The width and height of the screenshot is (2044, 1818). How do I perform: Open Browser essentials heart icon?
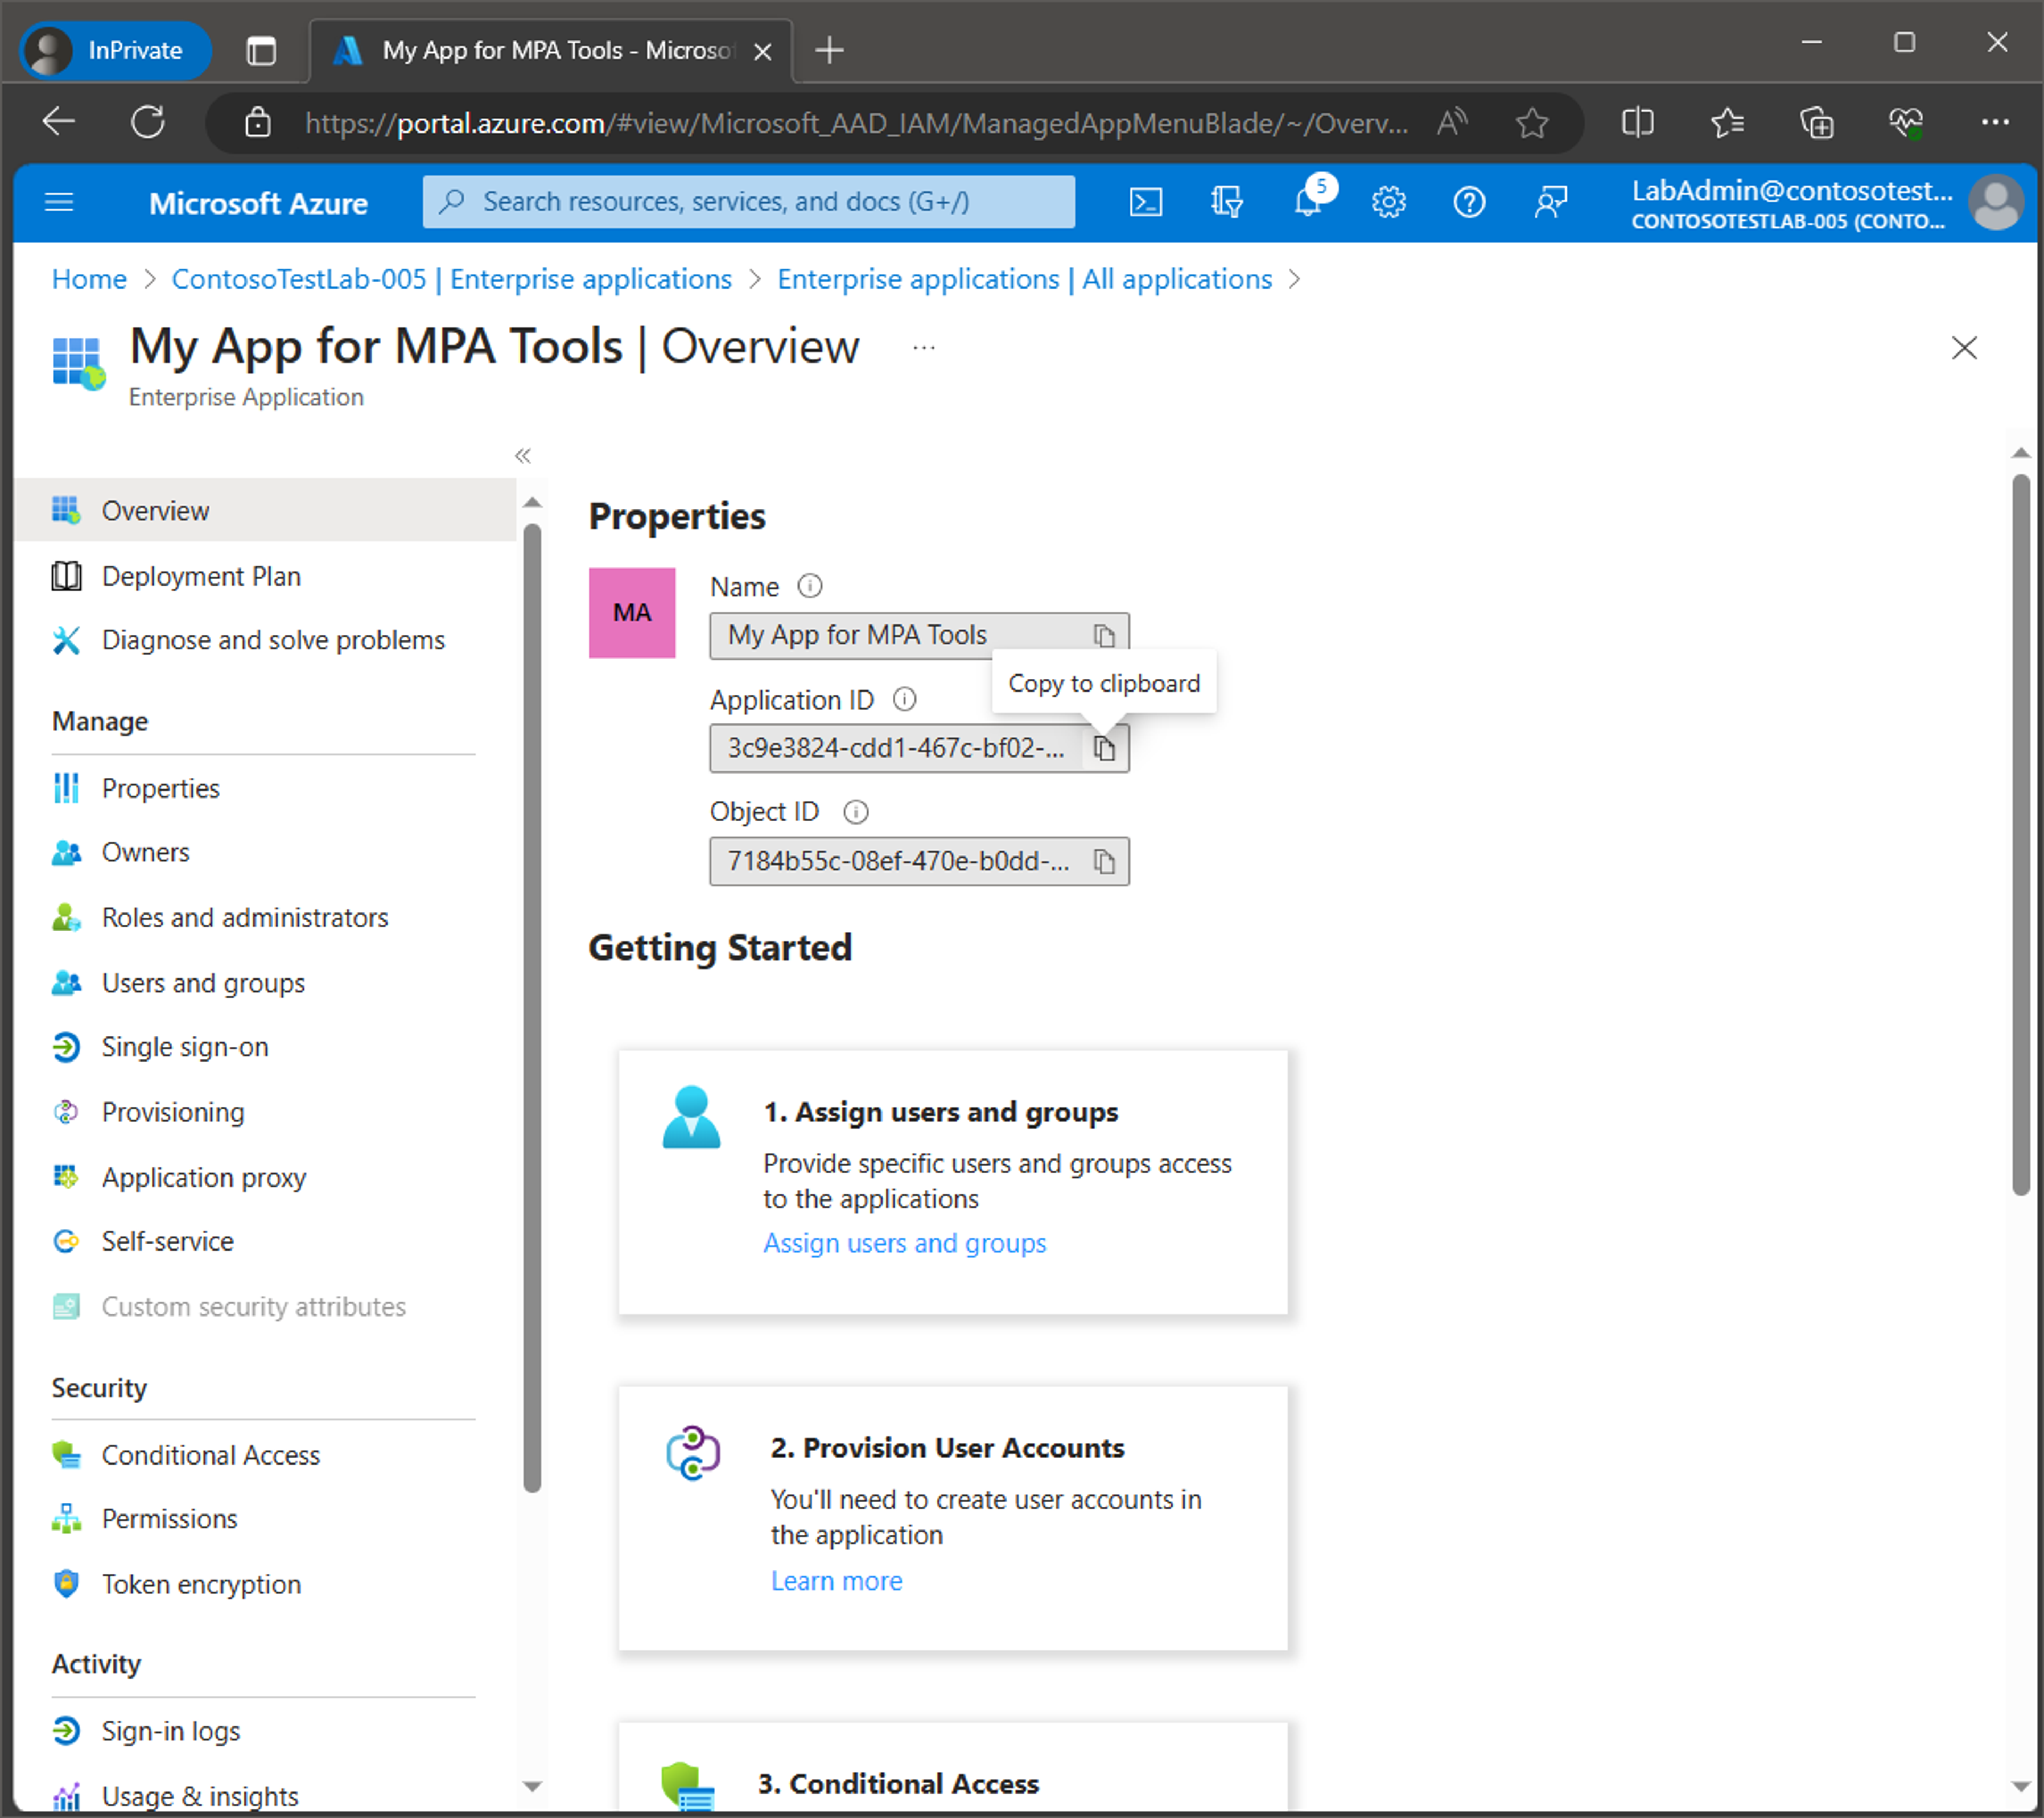1905,123
